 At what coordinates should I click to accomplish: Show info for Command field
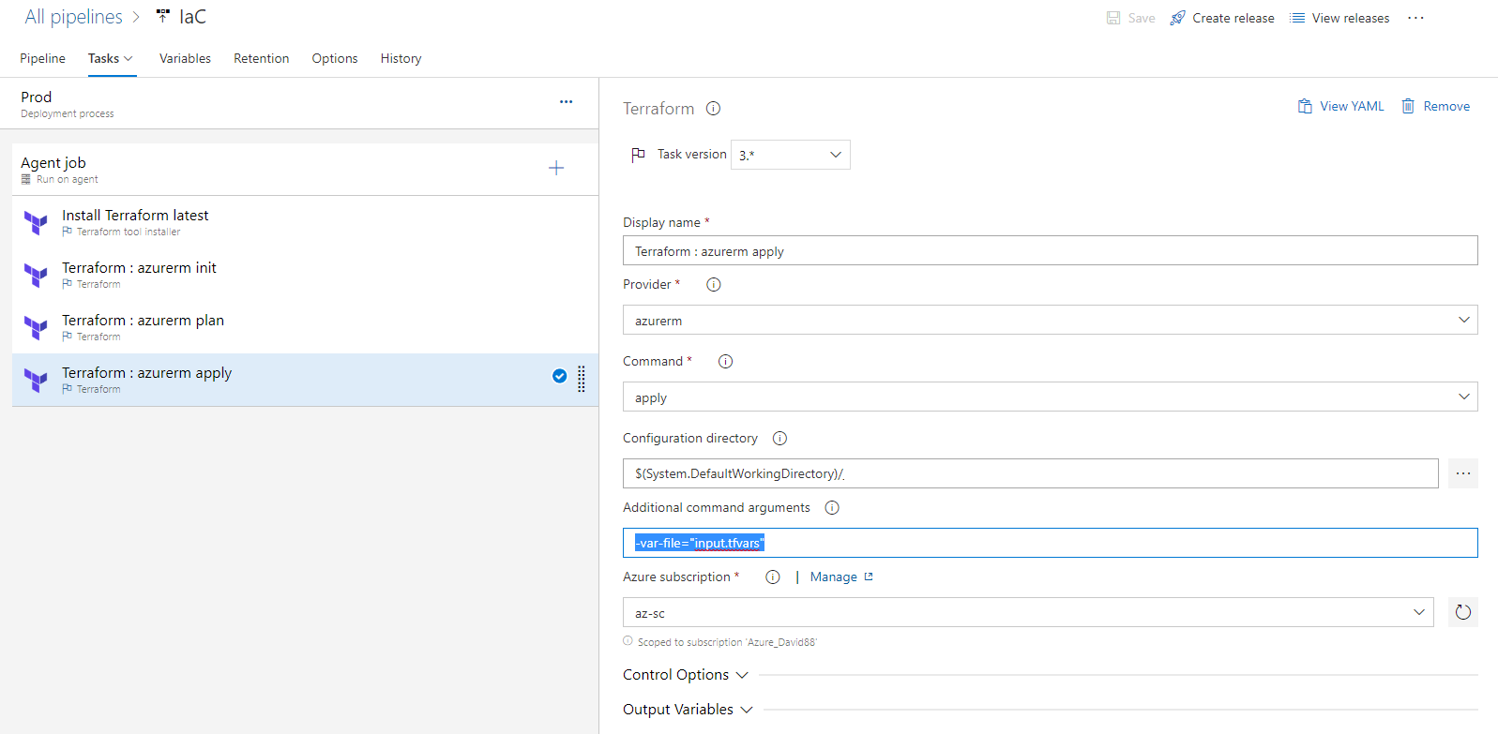click(x=725, y=362)
